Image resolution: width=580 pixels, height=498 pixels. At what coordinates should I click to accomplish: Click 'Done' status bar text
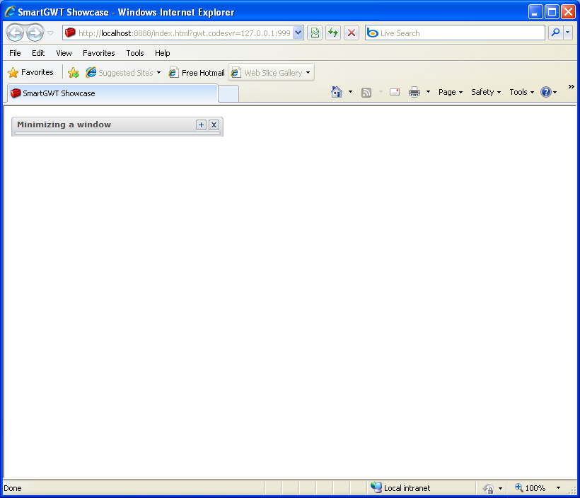point(13,488)
